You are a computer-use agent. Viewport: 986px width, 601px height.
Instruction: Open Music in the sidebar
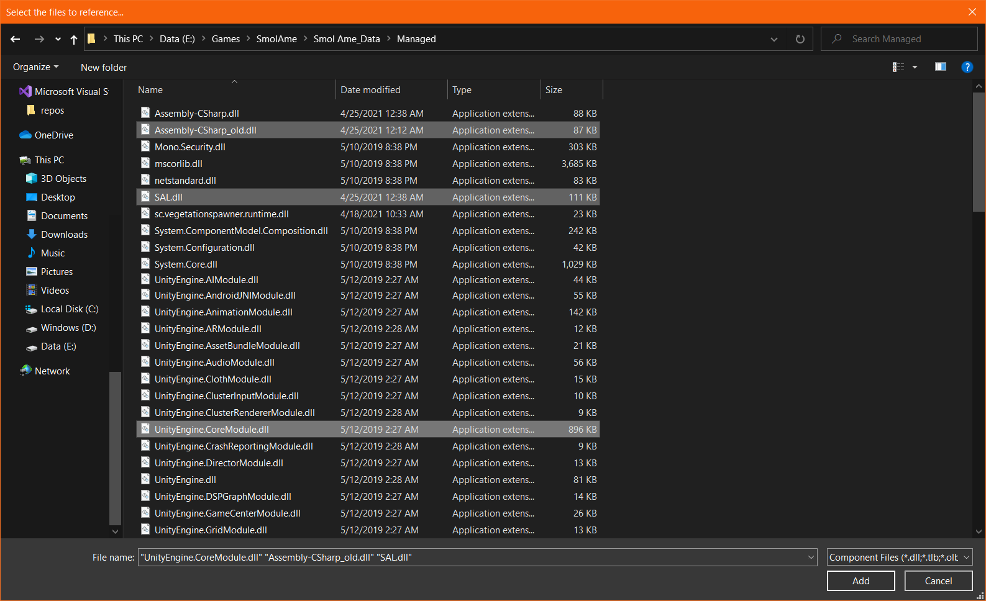click(46, 253)
